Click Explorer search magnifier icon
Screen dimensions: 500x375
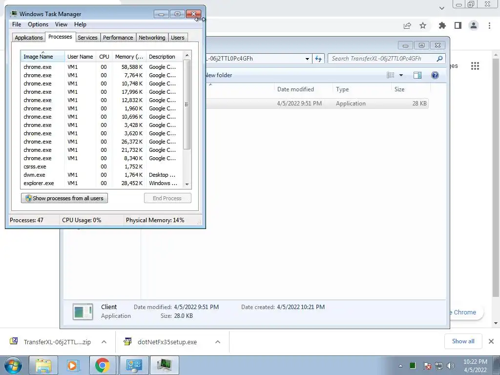[439, 59]
